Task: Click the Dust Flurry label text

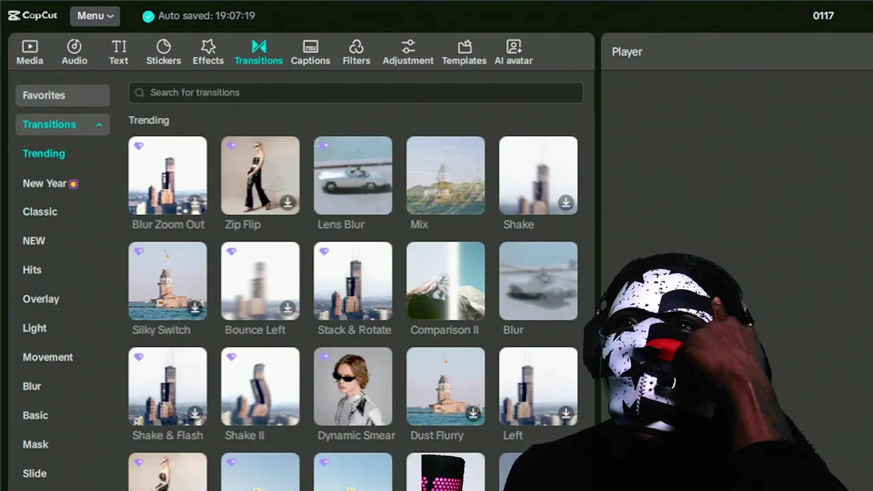Action: 436,436
